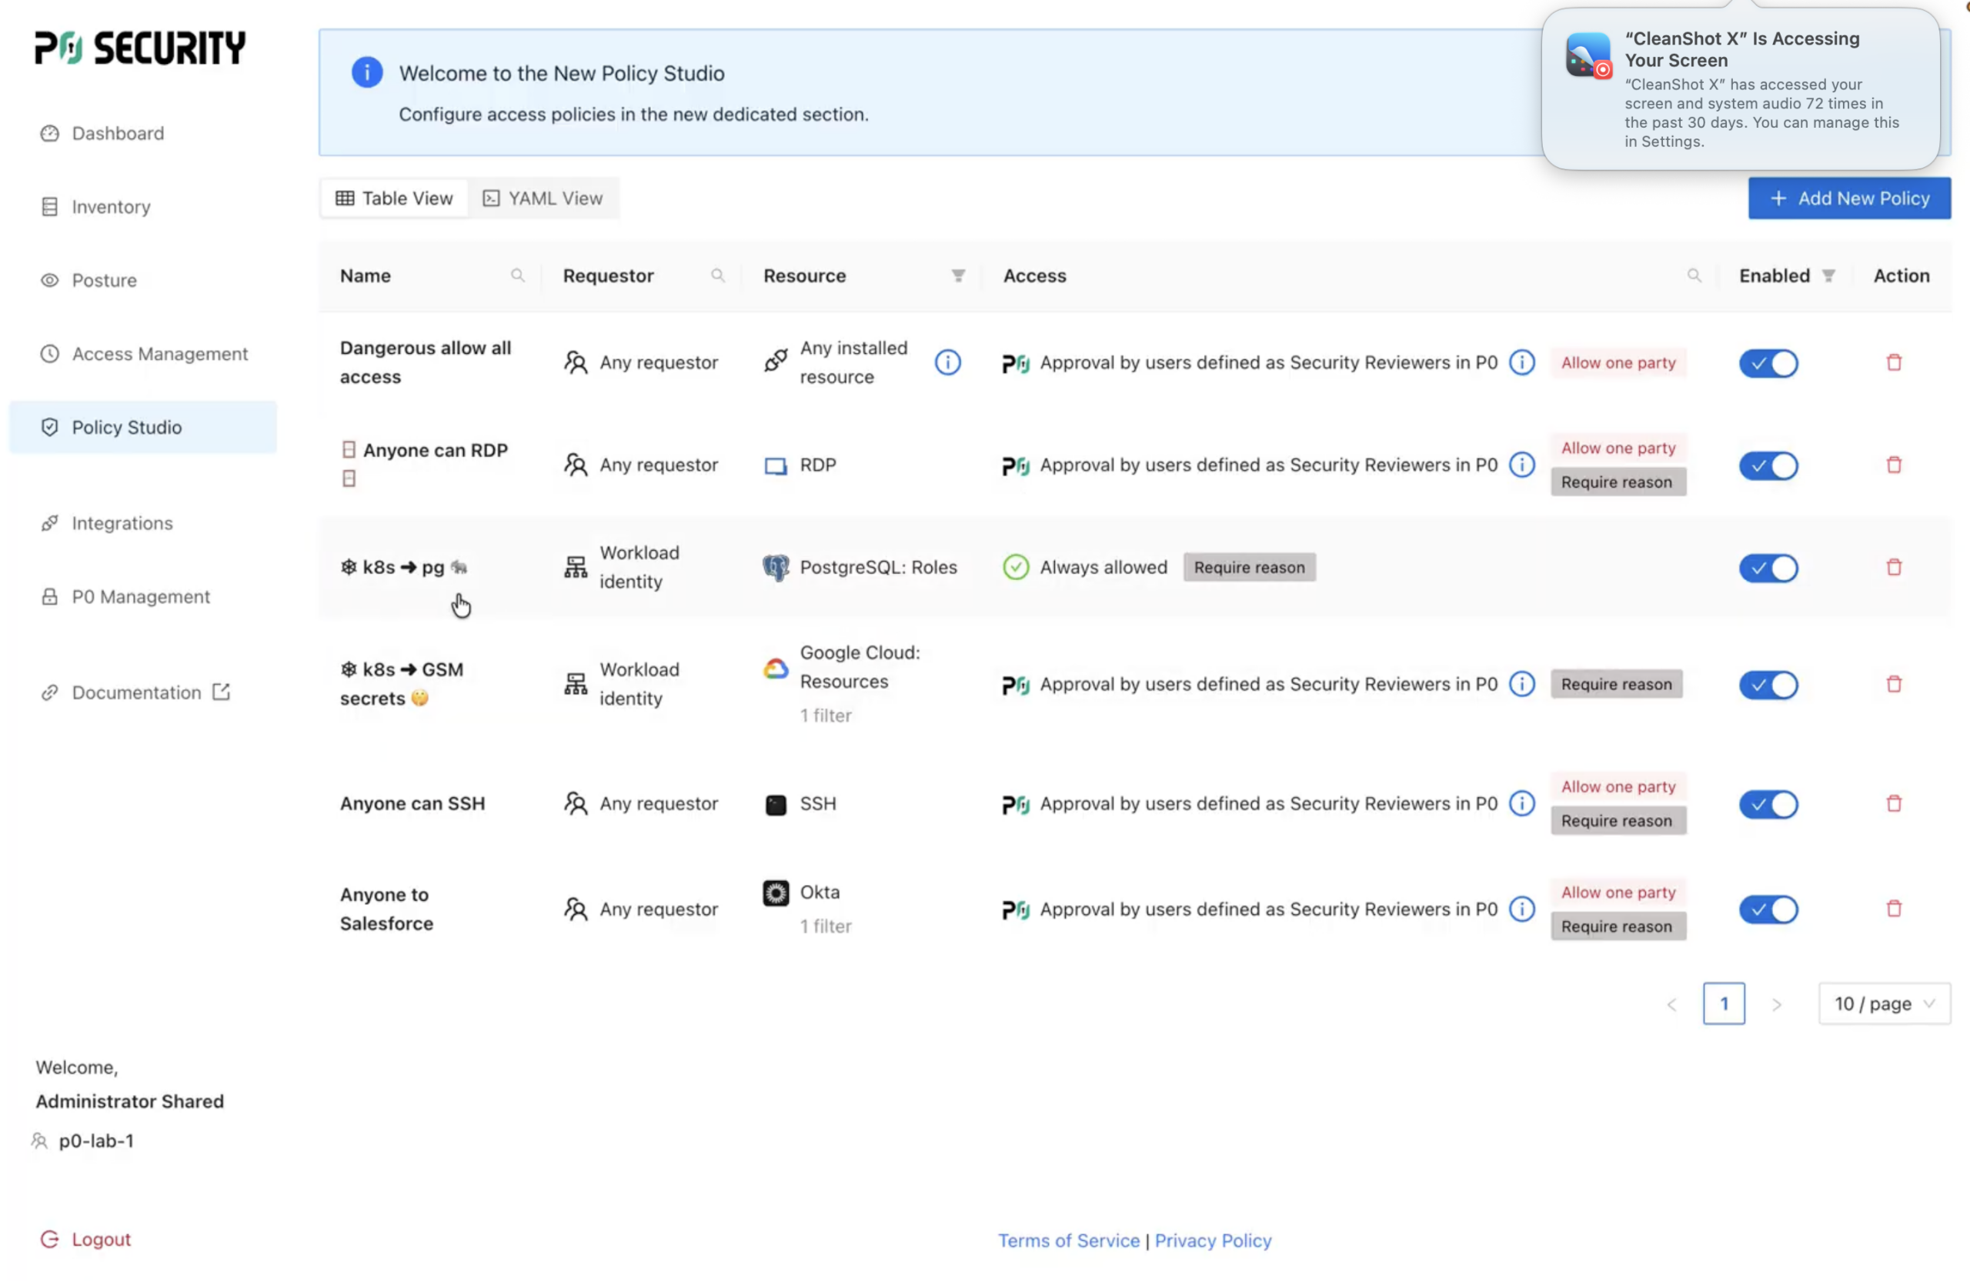
Task: Switch off Anyone can RDP enabled toggle
Action: tap(1768, 466)
